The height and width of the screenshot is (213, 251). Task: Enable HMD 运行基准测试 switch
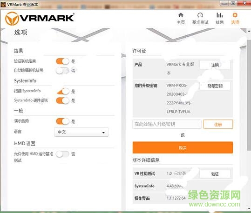click(62, 154)
